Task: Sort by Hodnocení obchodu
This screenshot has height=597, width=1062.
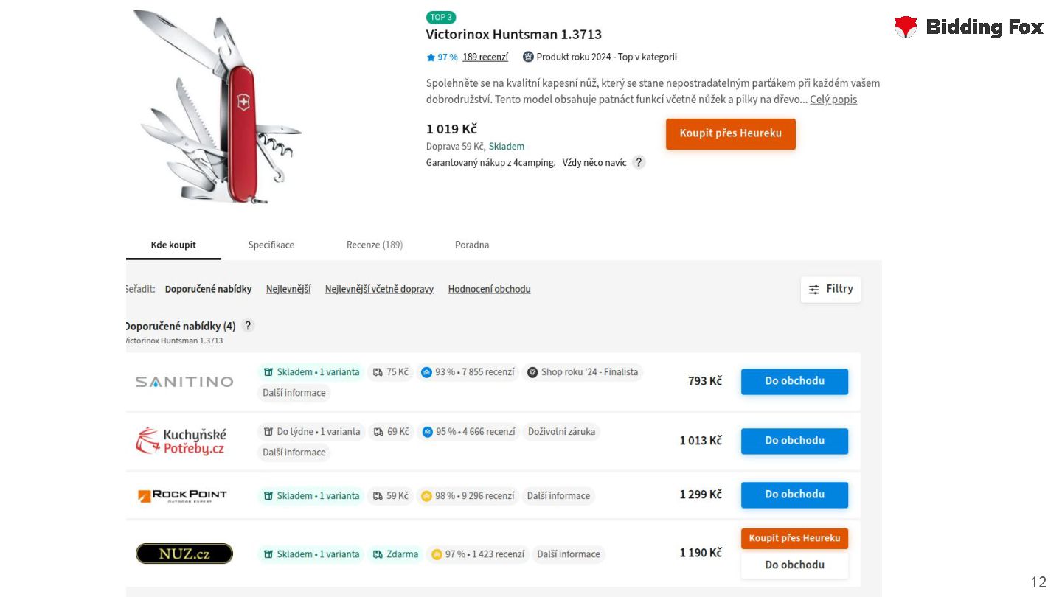Action: (489, 289)
